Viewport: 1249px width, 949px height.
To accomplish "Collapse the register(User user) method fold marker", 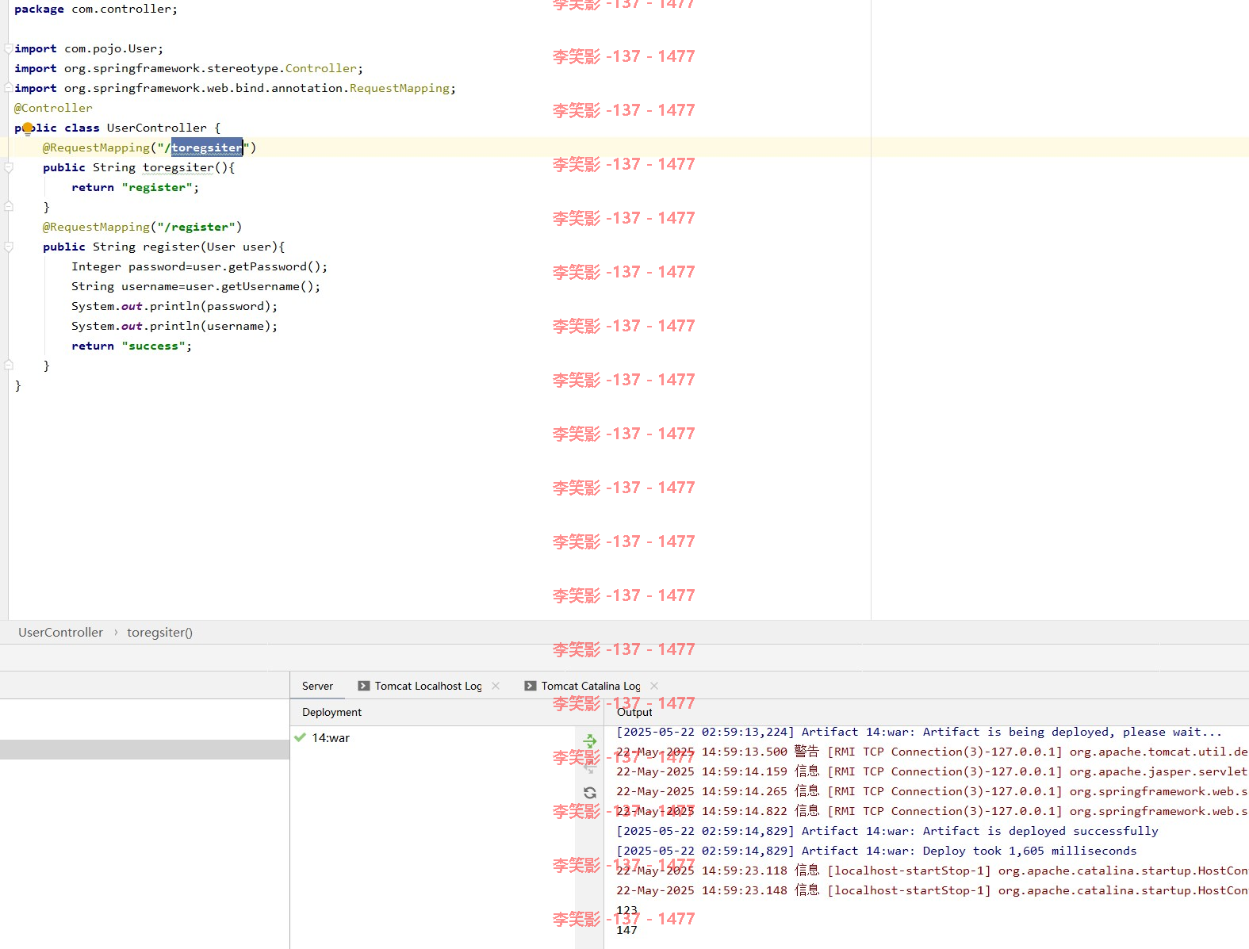I will pos(9,247).
